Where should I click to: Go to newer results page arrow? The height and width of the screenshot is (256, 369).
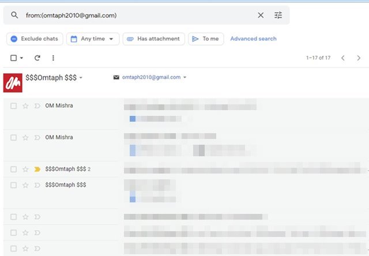[x=343, y=58]
